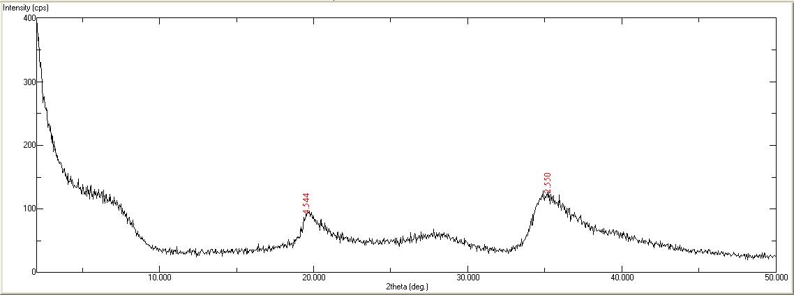794x295 pixels.
Task: Click the diffraction peak apex near 35 degrees
Action: [x=547, y=193]
